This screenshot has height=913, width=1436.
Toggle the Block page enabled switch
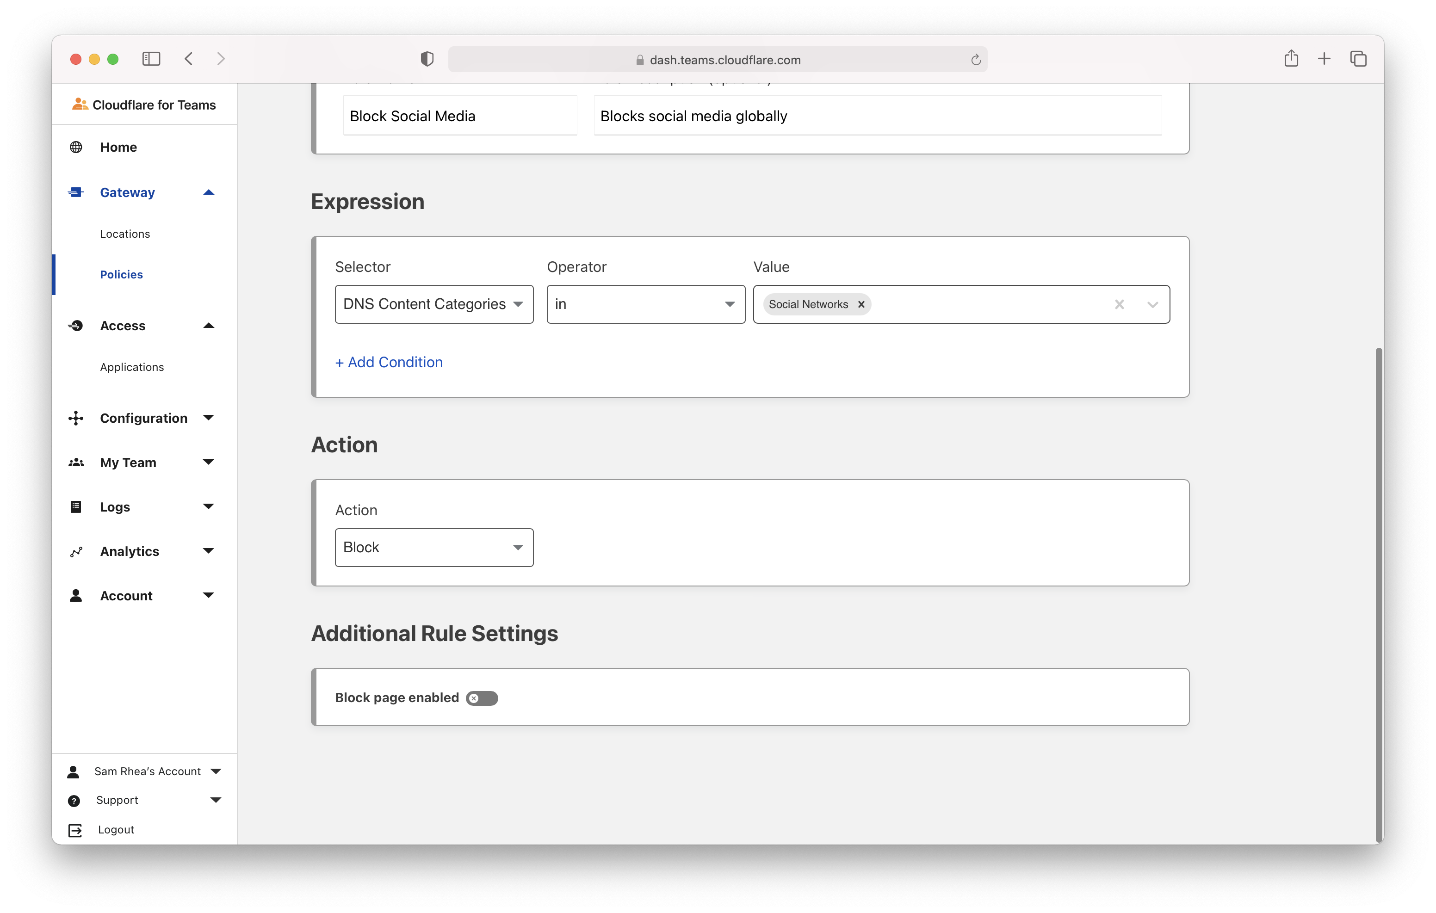pyautogui.click(x=482, y=698)
